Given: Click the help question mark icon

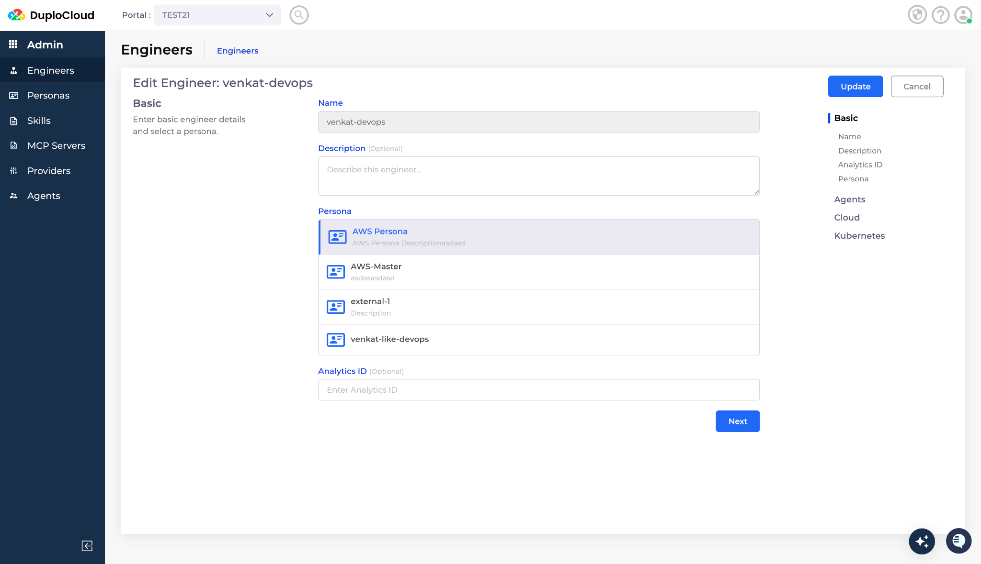Looking at the screenshot, I should (x=940, y=15).
